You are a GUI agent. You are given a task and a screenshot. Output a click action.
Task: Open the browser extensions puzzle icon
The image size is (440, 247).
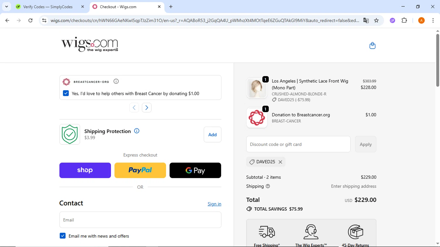[404, 21]
